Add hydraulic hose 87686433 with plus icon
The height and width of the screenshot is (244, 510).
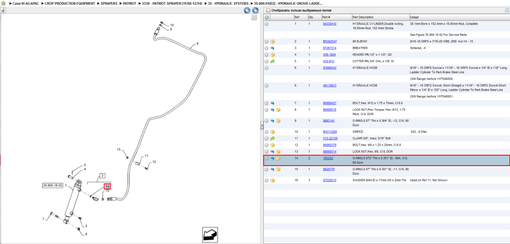point(266,68)
